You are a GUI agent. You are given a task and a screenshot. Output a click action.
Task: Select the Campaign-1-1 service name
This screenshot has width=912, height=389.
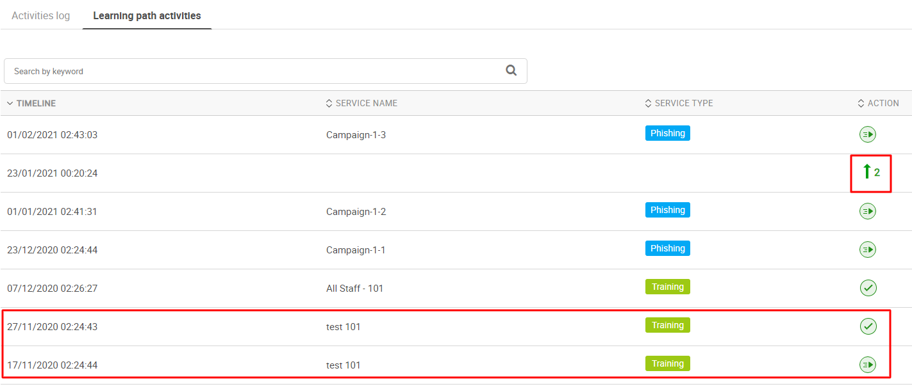356,250
